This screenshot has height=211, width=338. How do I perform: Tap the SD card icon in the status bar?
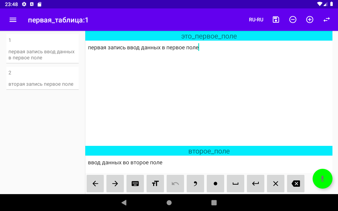point(40,4)
